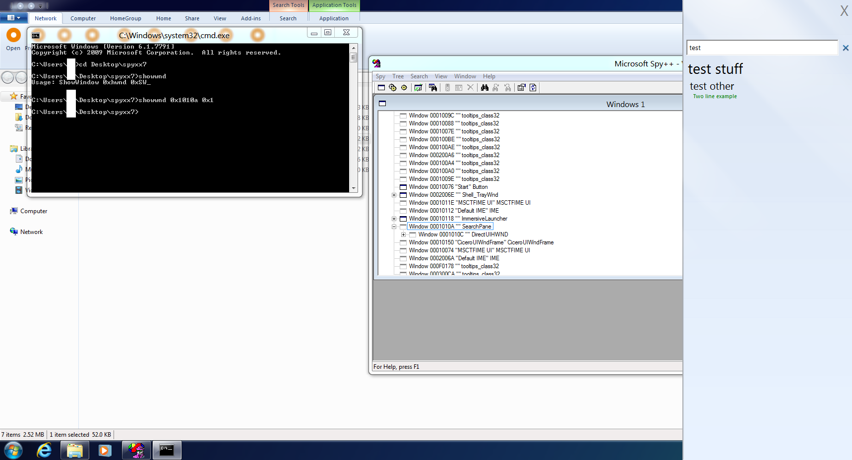This screenshot has height=460, width=852.
Task: Click the Refresh icon in Spy++ toolbar
Action: (533, 88)
